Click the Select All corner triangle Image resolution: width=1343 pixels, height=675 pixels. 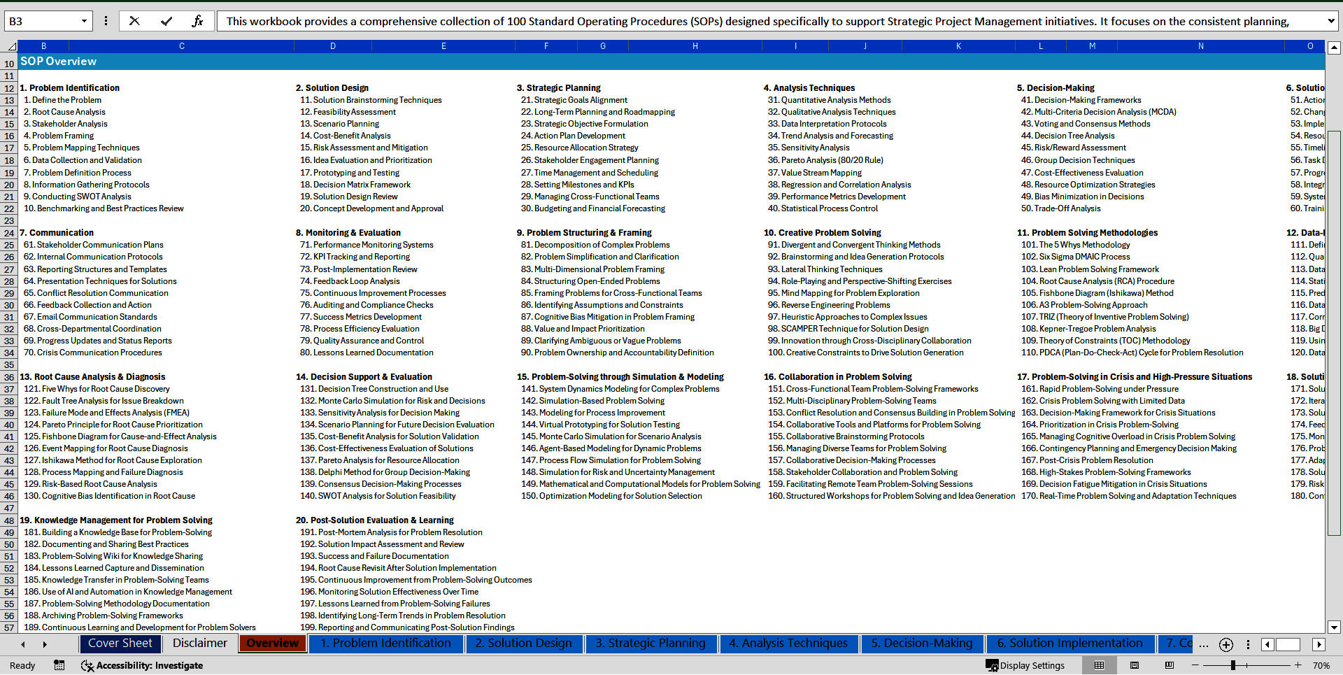click(10, 46)
